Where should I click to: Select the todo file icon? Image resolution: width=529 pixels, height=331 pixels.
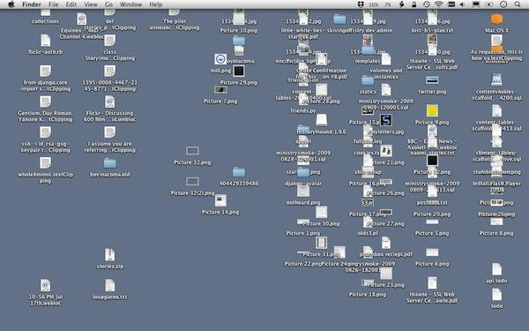[x=496, y=295]
